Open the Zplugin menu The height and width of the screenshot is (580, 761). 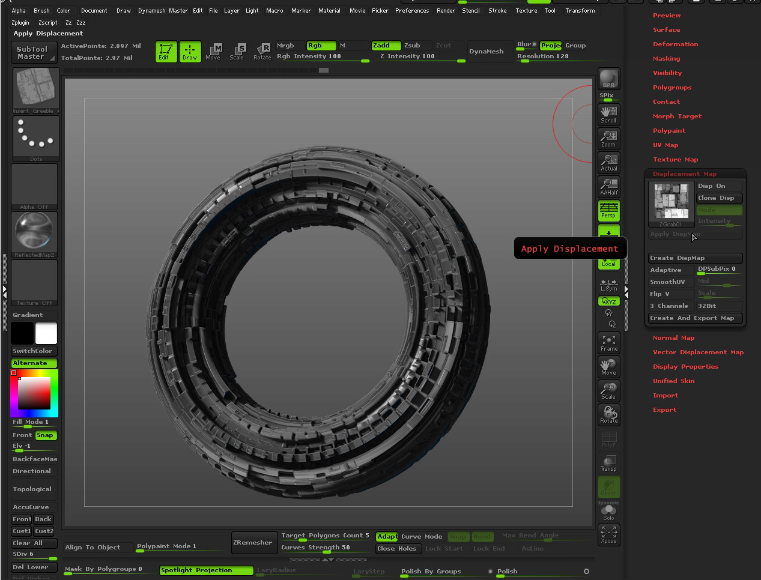coord(20,23)
